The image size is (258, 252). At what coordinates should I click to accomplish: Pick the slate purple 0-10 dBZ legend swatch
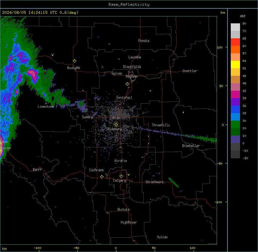click(235, 139)
